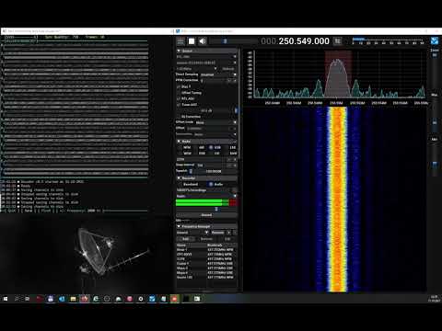Open the Offset mode dropdown
This screenshot has height=331, width=442.
pos(215,122)
